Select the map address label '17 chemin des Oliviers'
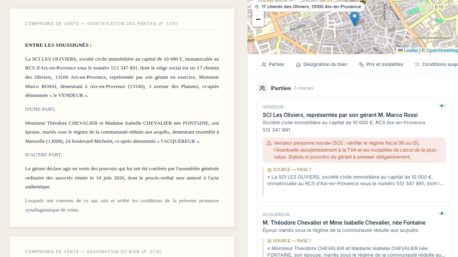This screenshot has height=257, width=458. (x=311, y=7)
